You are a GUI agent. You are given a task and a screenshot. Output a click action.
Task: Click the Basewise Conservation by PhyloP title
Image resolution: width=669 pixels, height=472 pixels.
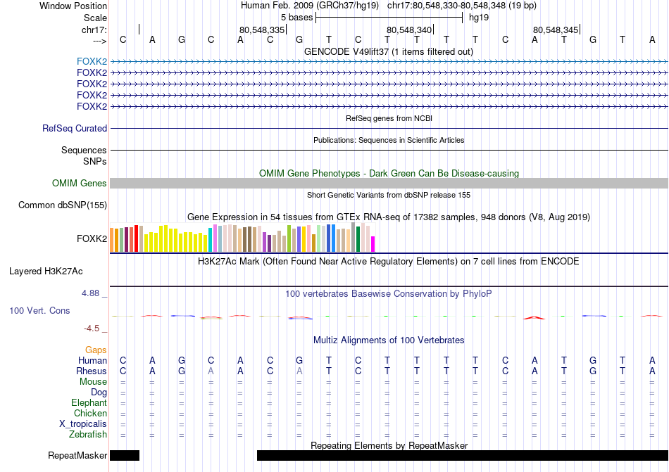tap(389, 293)
